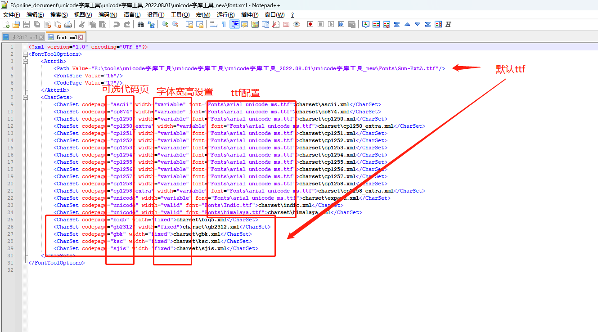
Task: Redo the edit via toolbar arrow
Action: [127, 24]
